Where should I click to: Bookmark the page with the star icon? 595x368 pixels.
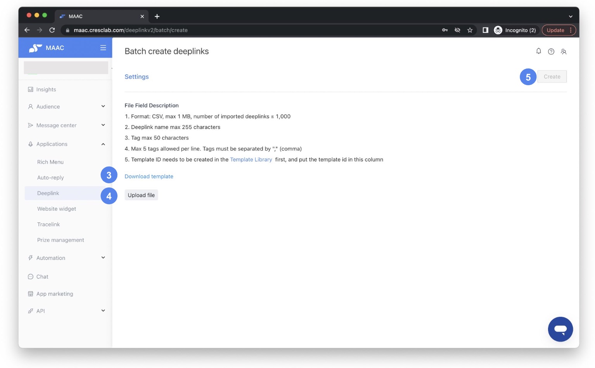coord(470,30)
